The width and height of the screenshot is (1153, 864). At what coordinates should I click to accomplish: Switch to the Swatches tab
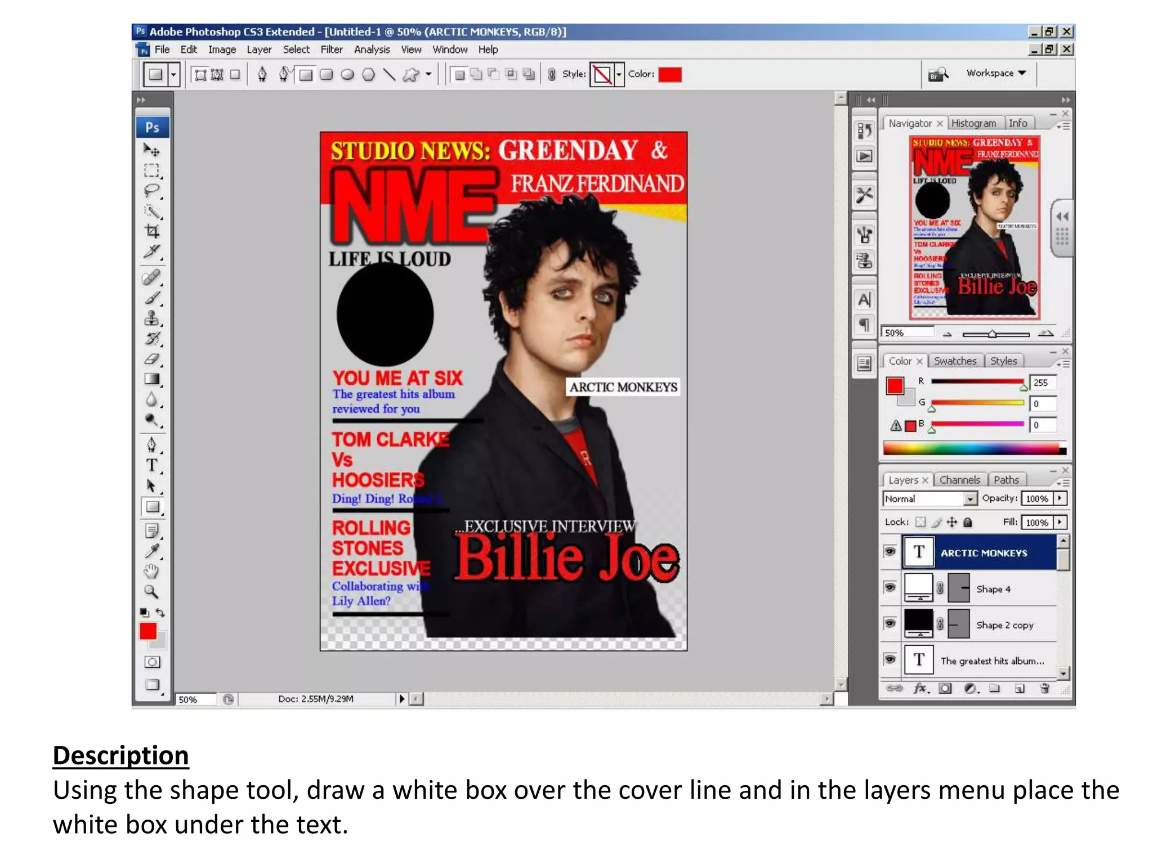[955, 361]
